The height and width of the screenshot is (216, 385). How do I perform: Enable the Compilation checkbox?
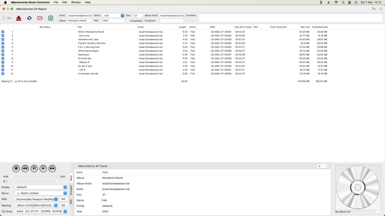coord(127,21)
